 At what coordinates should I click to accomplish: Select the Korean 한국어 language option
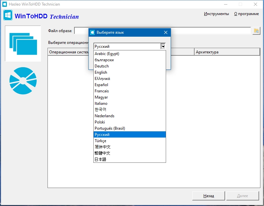pyautogui.click(x=130, y=110)
